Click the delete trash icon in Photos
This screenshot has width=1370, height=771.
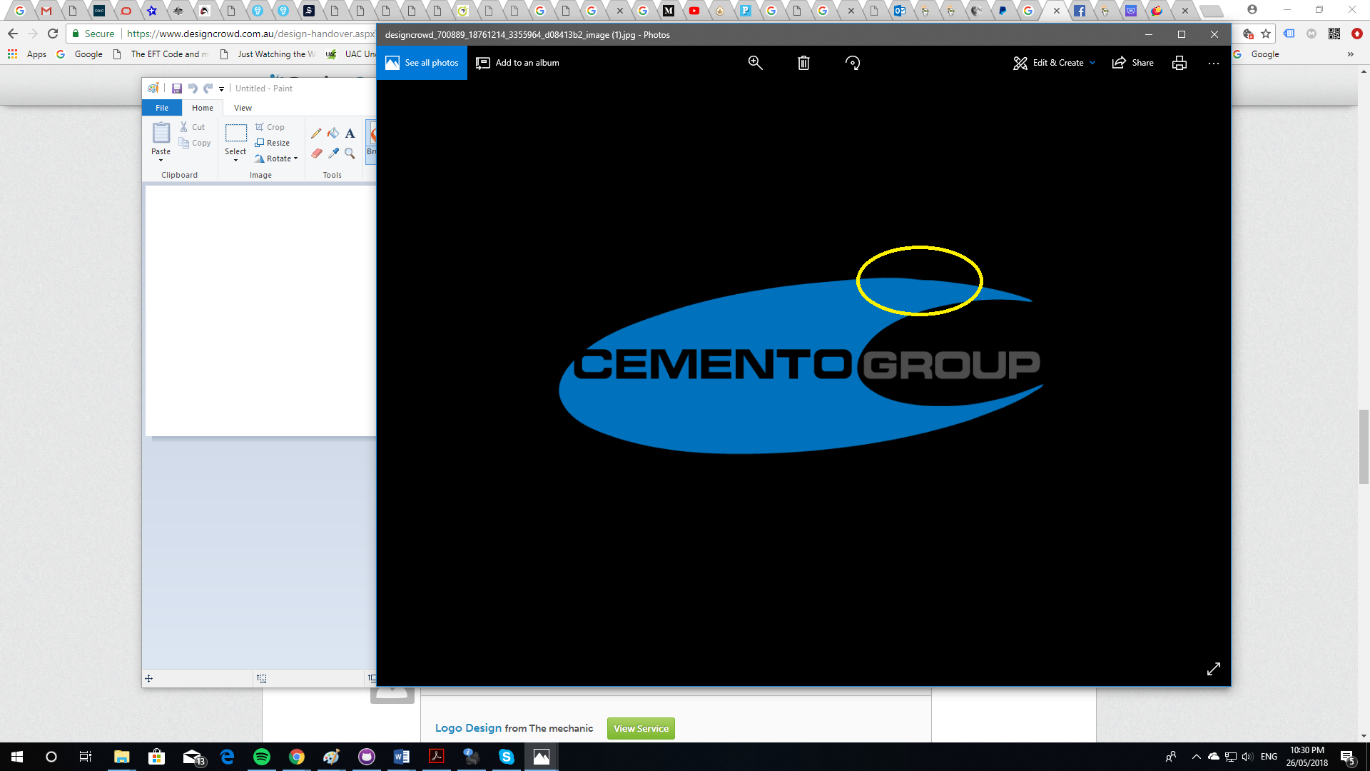pos(803,63)
